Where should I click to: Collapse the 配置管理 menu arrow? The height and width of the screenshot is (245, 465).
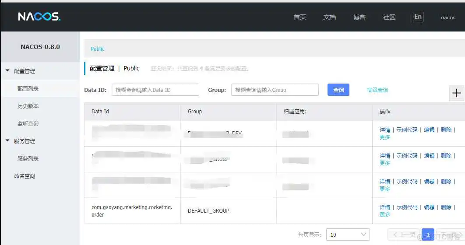pos(7,70)
